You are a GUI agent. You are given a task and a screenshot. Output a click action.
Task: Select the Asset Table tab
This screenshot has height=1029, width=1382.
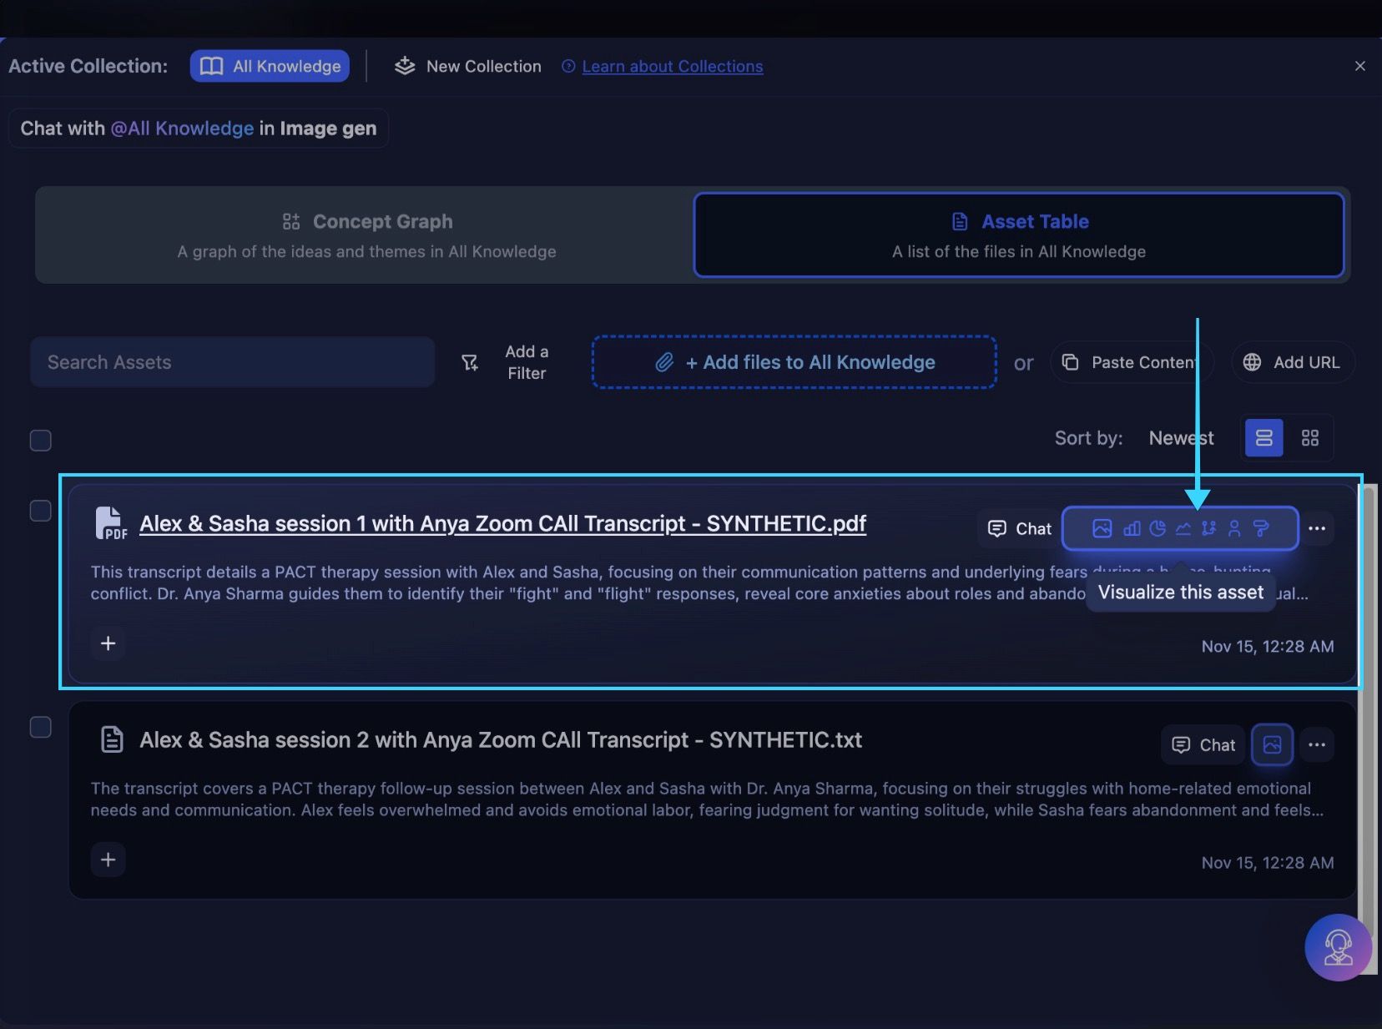point(1019,235)
